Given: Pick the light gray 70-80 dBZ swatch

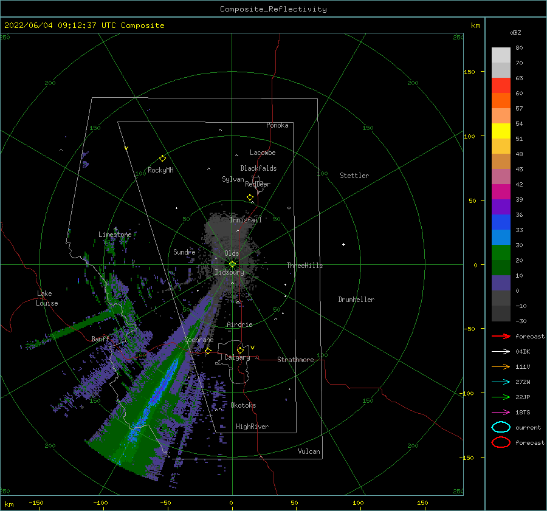Looking at the screenshot, I should (x=501, y=55).
